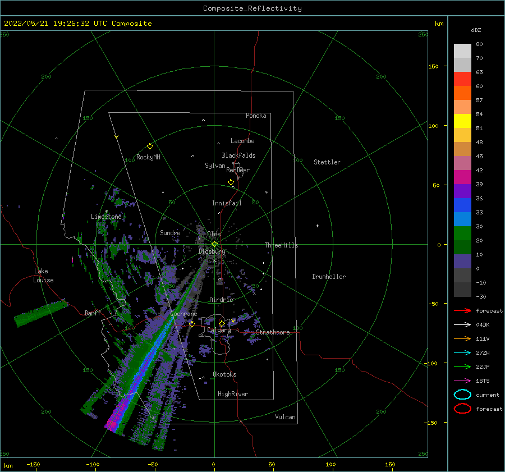Viewport: 505px width, 472px height.
Task: Click the yellow diamond marker below RedDeer
Action: (x=231, y=182)
